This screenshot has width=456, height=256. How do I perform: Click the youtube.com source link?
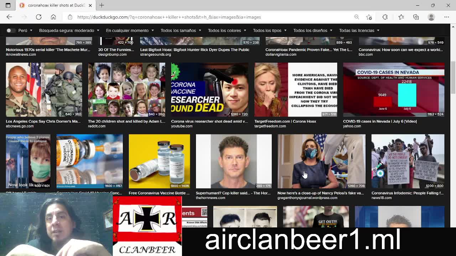[182, 126]
